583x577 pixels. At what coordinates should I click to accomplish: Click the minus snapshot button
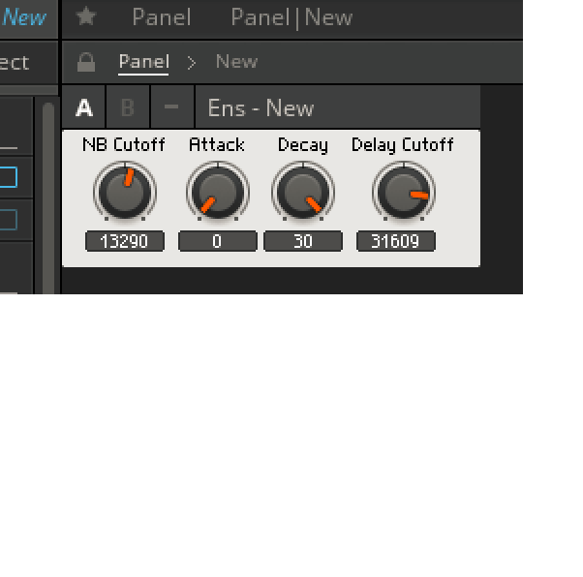[x=171, y=107]
